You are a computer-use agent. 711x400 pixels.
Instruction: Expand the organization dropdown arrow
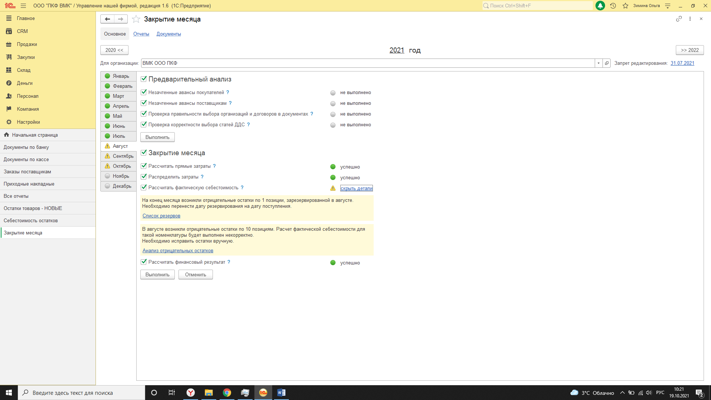pyautogui.click(x=598, y=63)
